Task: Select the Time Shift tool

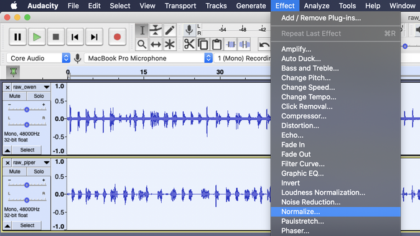Action: coord(156,44)
